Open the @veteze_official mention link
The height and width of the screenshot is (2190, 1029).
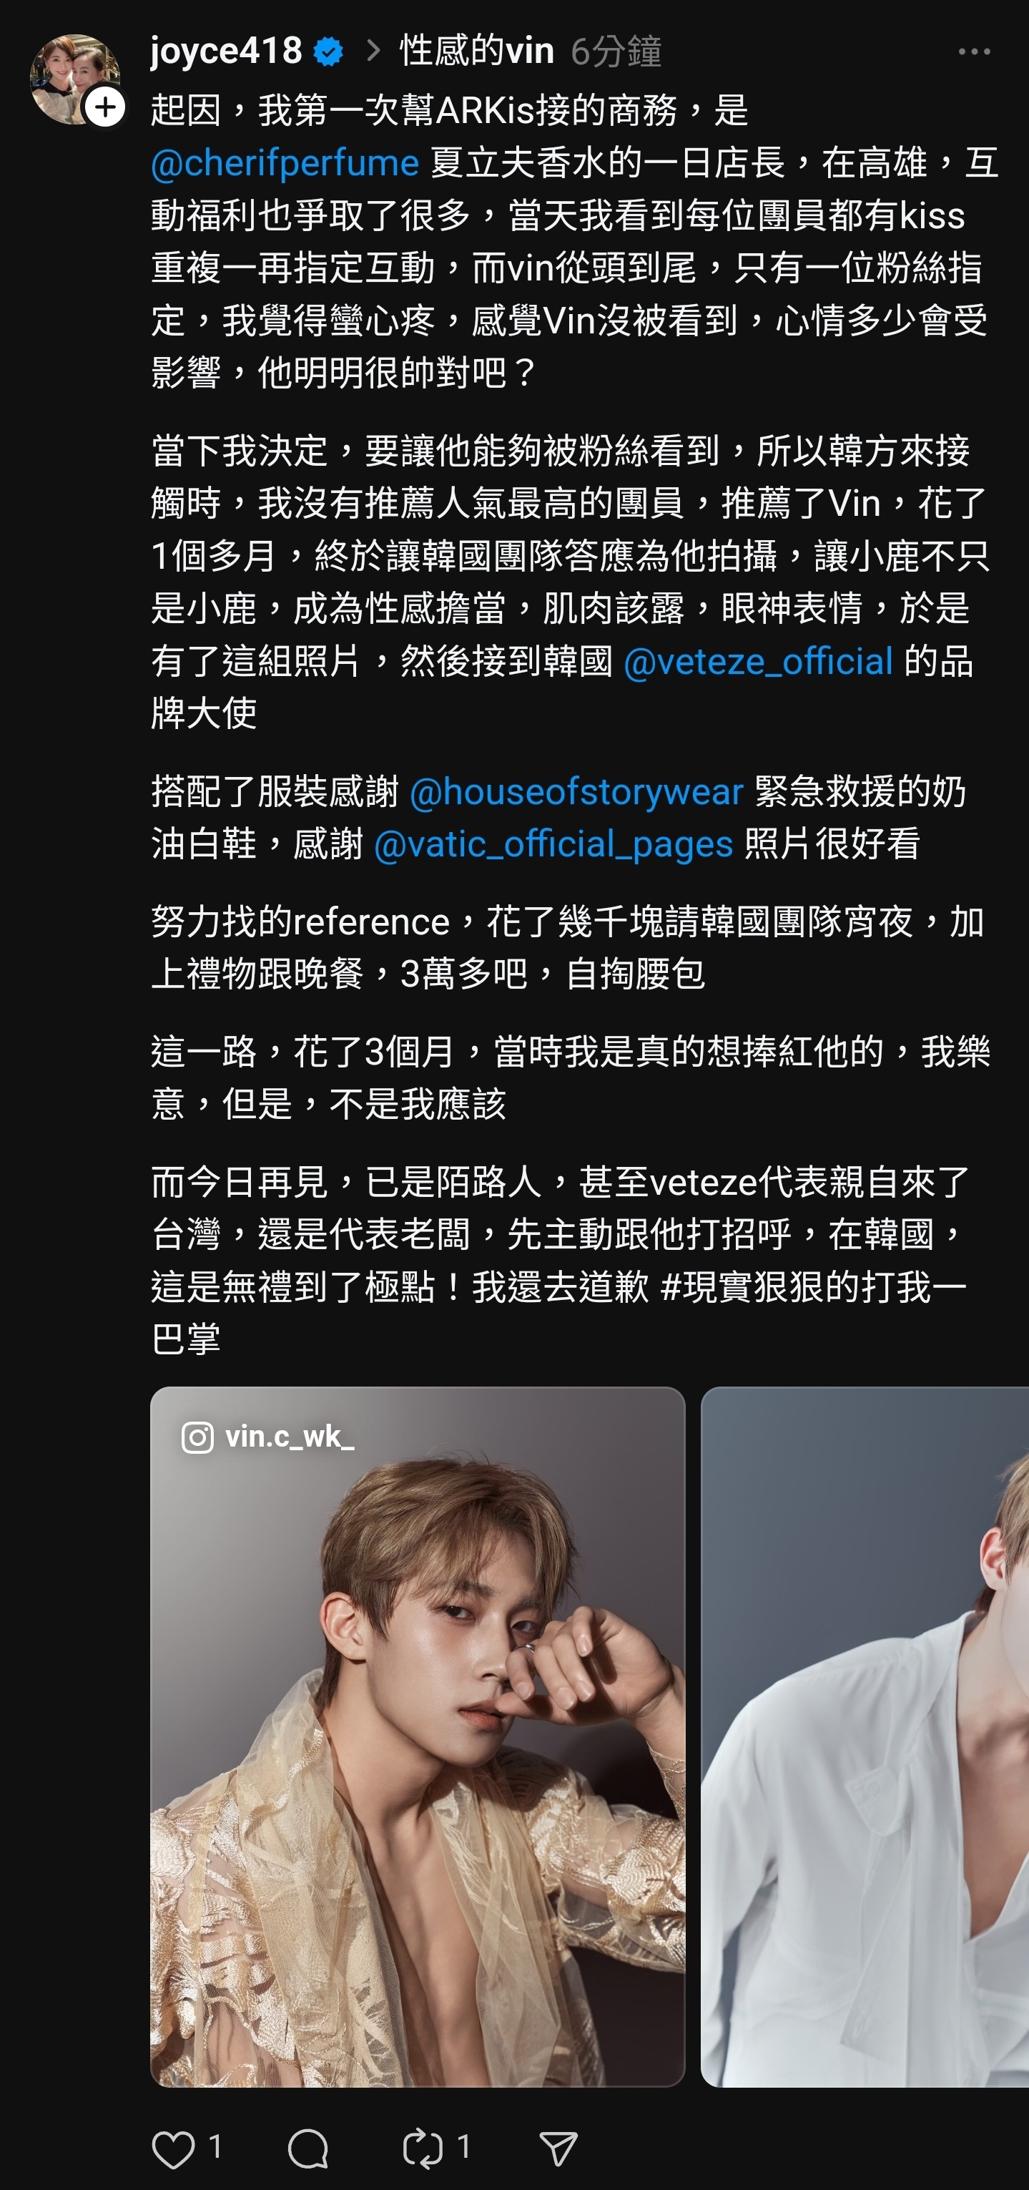pos(758,660)
